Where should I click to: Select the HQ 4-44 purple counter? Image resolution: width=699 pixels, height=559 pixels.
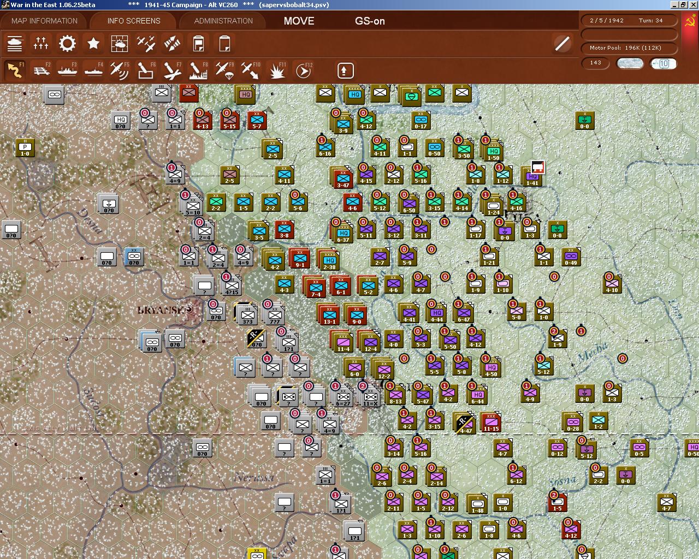[x=436, y=312]
